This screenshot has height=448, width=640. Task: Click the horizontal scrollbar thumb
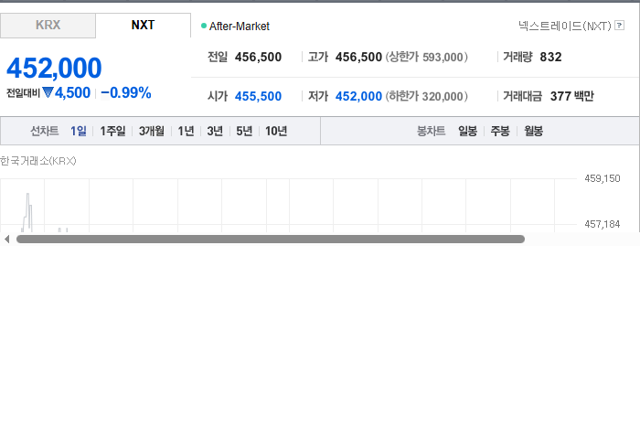tap(271, 240)
